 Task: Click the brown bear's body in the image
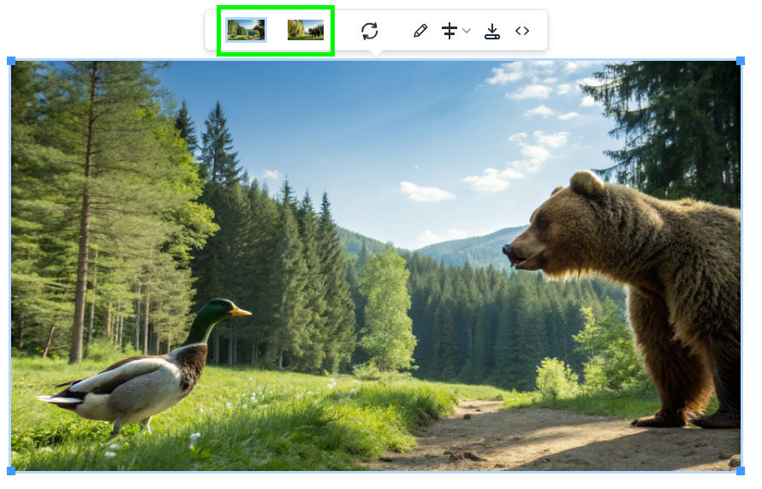click(676, 291)
